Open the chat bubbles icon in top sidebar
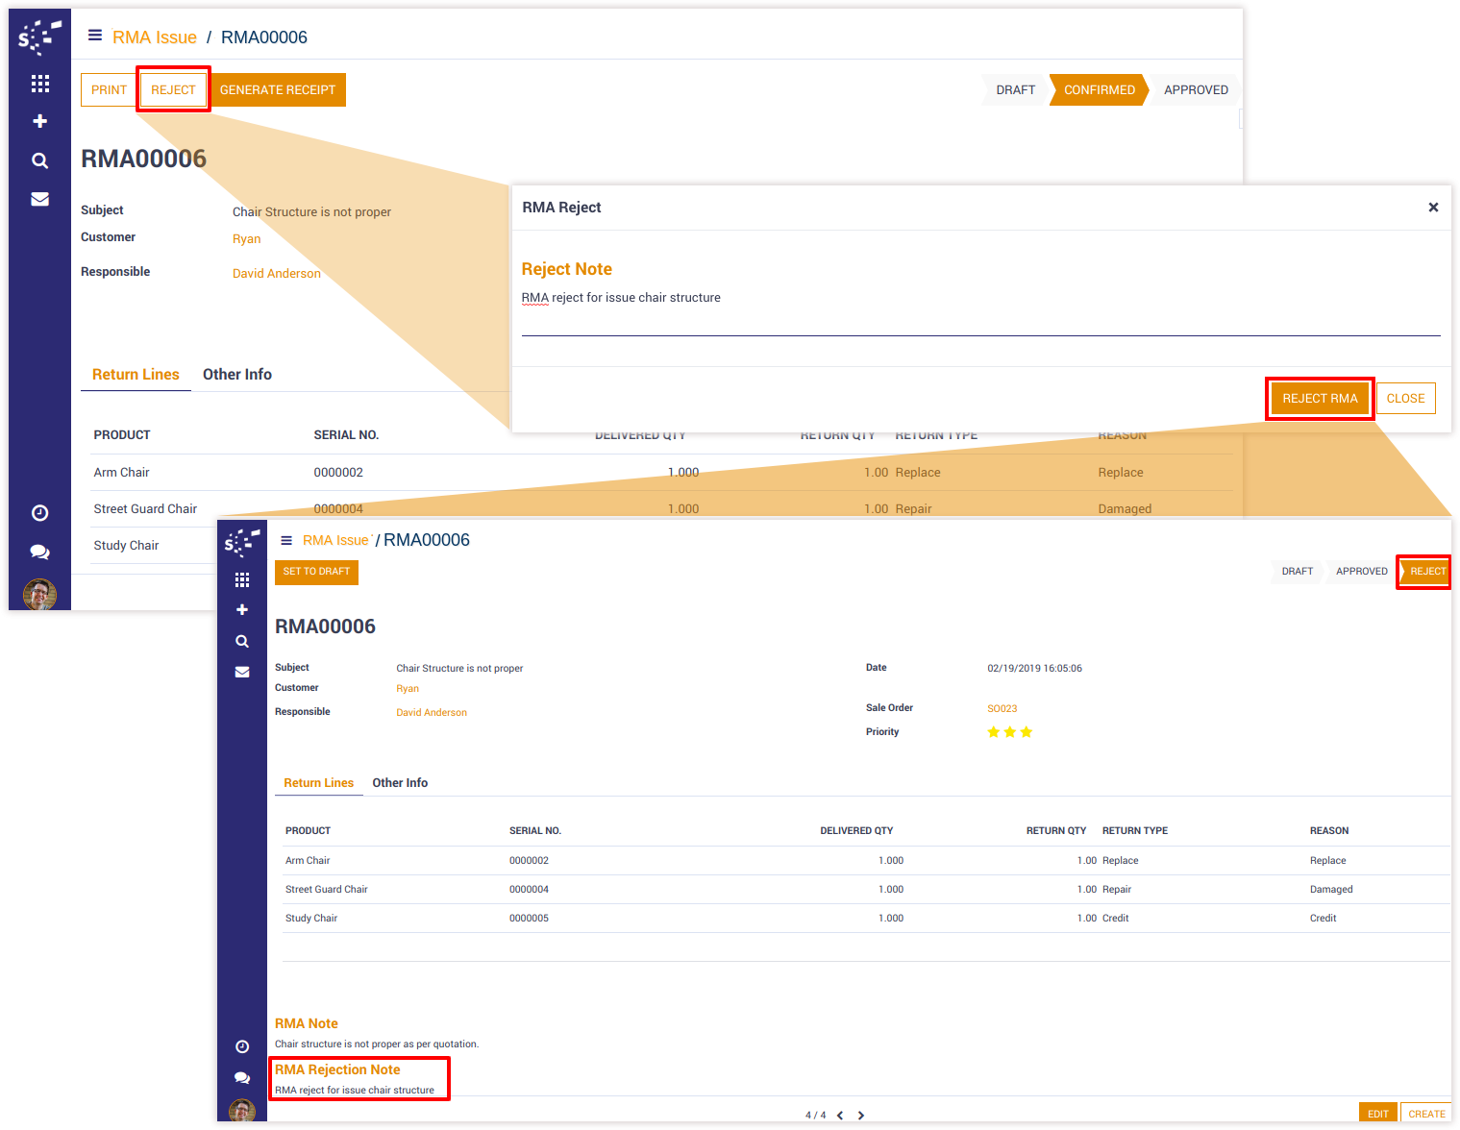The image size is (1460, 1130). tap(39, 552)
